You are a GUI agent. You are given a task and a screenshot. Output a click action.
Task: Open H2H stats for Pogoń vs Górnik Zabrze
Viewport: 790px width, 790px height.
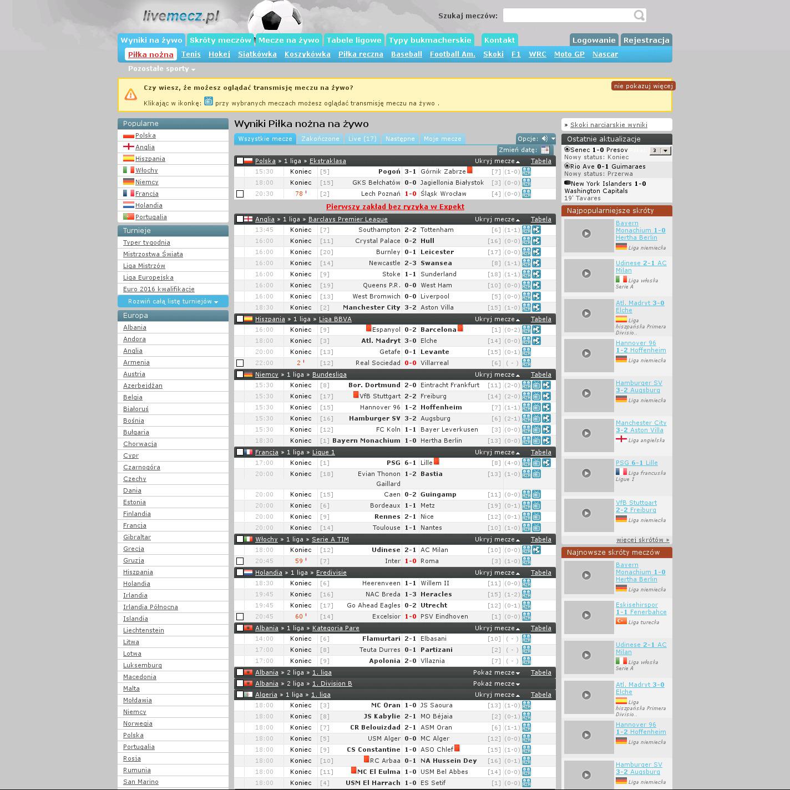coord(526,172)
